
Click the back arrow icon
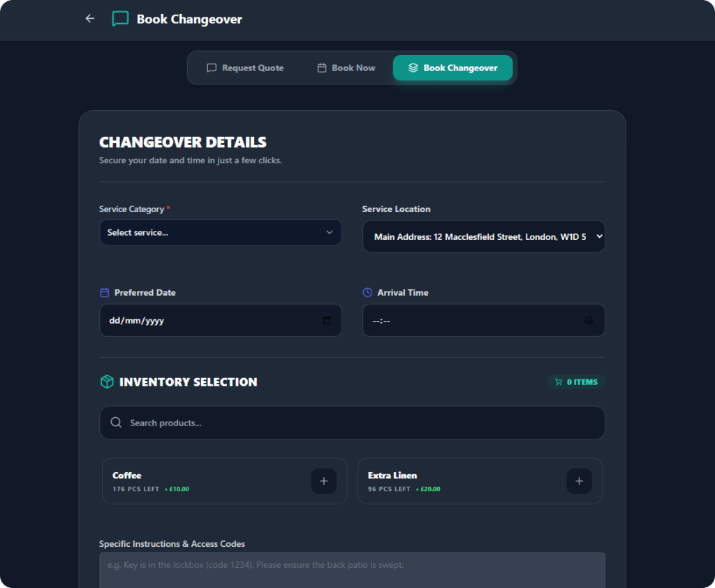pyautogui.click(x=89, y=19)
